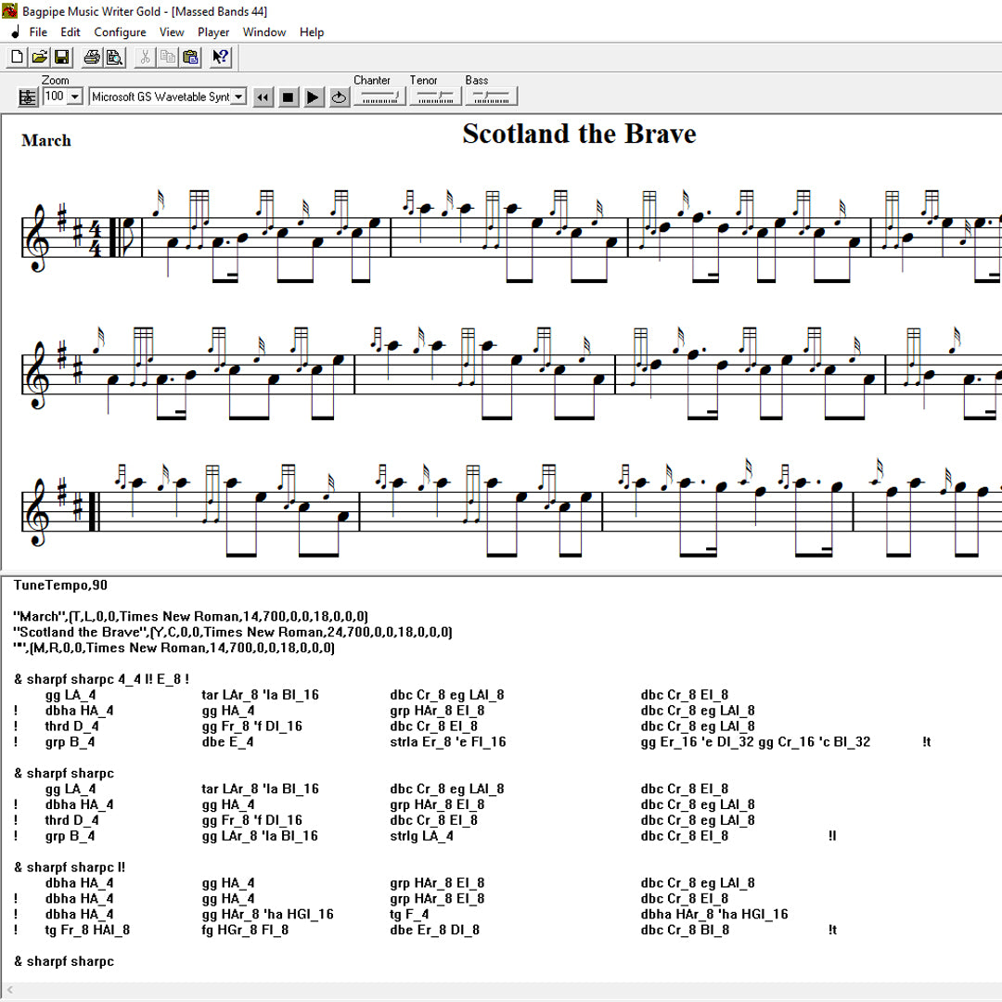
Task: Activate context-sensitive help tool
Action: point(220,57)
